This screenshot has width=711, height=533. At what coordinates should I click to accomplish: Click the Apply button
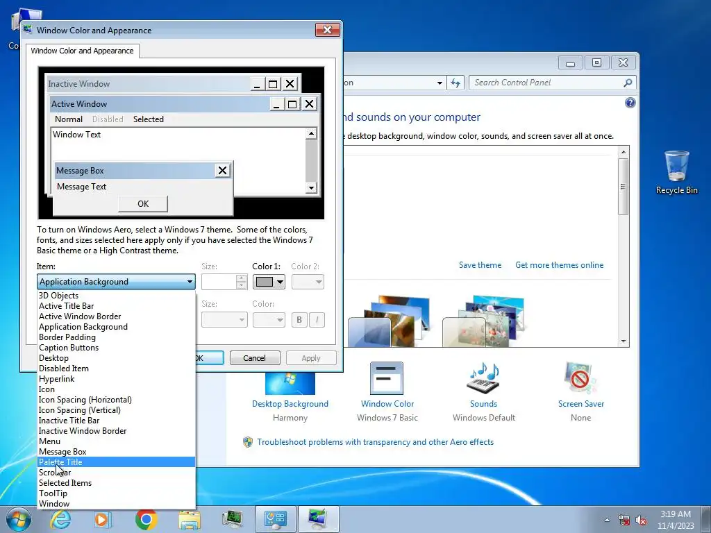pyautogui.click(x=311, y=358)
